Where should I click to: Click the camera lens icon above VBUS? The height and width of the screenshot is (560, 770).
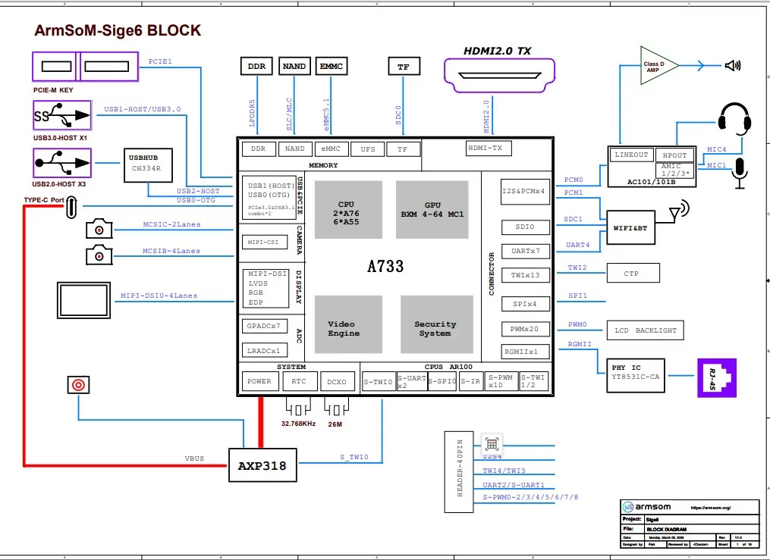pos(78,385)
